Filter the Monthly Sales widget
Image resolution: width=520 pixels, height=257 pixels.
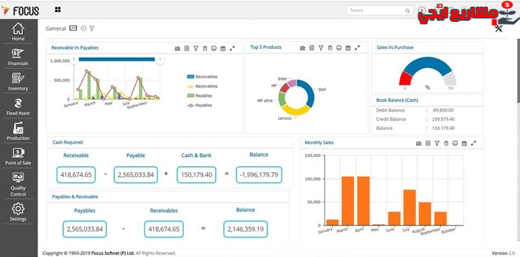pyautogui.click(x=437, y=144)
